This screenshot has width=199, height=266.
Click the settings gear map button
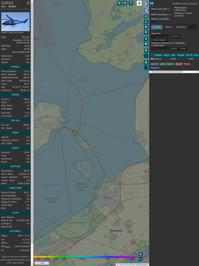[146, 16]
